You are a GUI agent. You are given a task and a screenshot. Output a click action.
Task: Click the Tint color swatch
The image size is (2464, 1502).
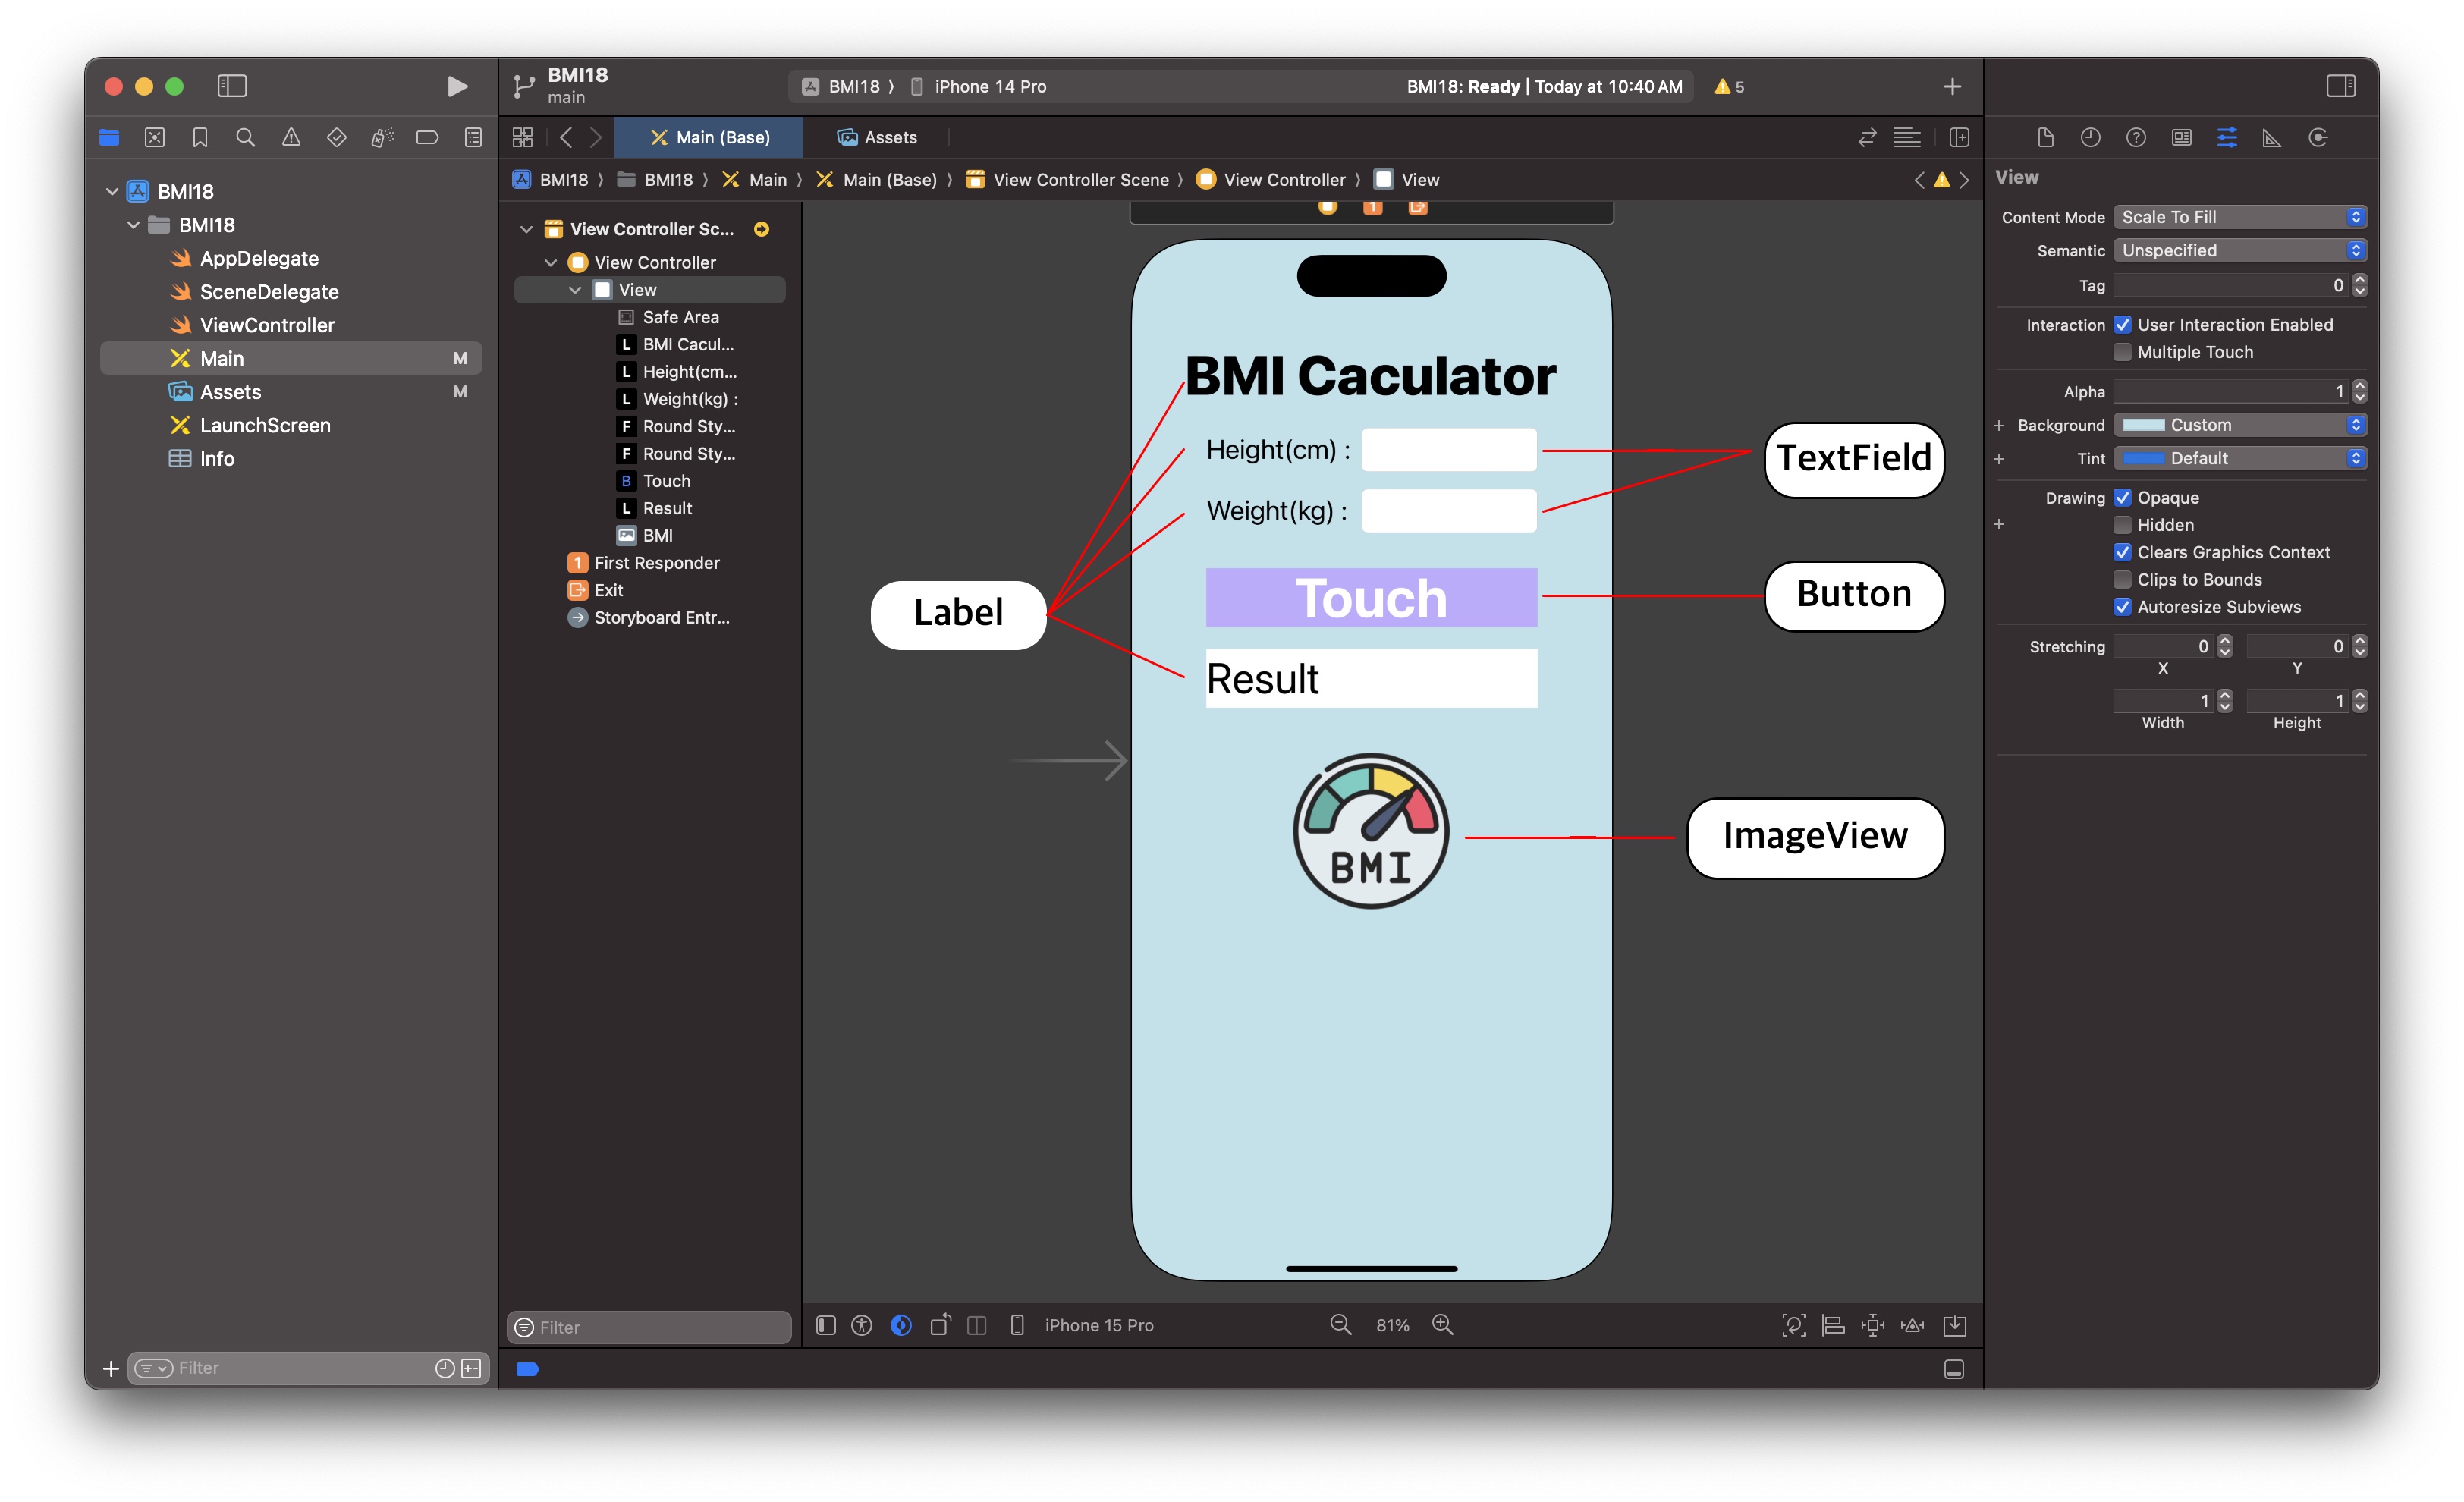point(2143,459)
